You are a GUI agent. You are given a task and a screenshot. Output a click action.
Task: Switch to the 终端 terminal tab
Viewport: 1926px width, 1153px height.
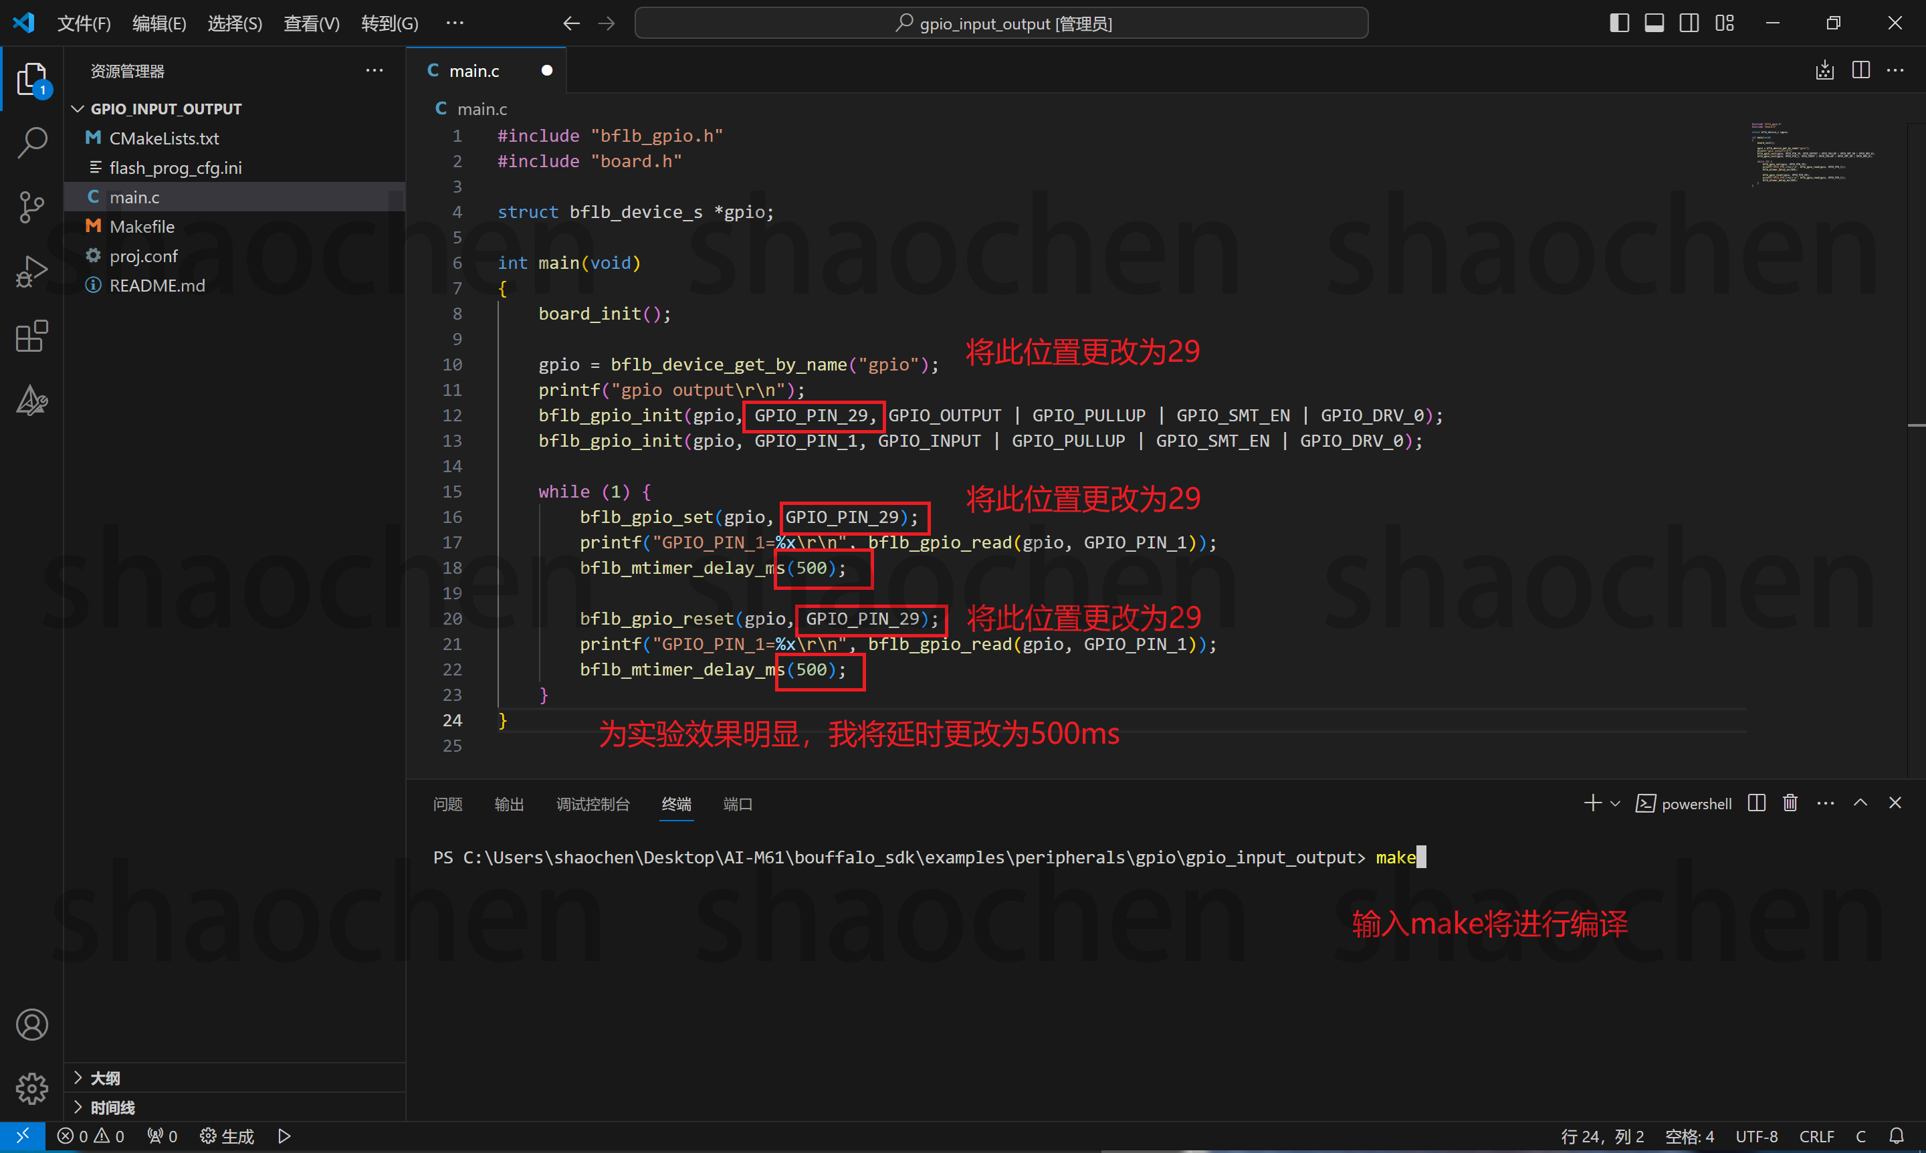[x=676, y=804]
